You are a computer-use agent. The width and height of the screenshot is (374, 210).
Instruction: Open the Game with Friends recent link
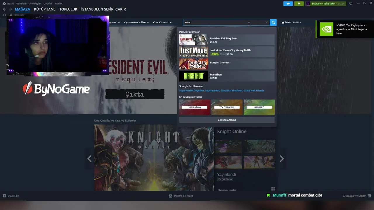point(254,91)
